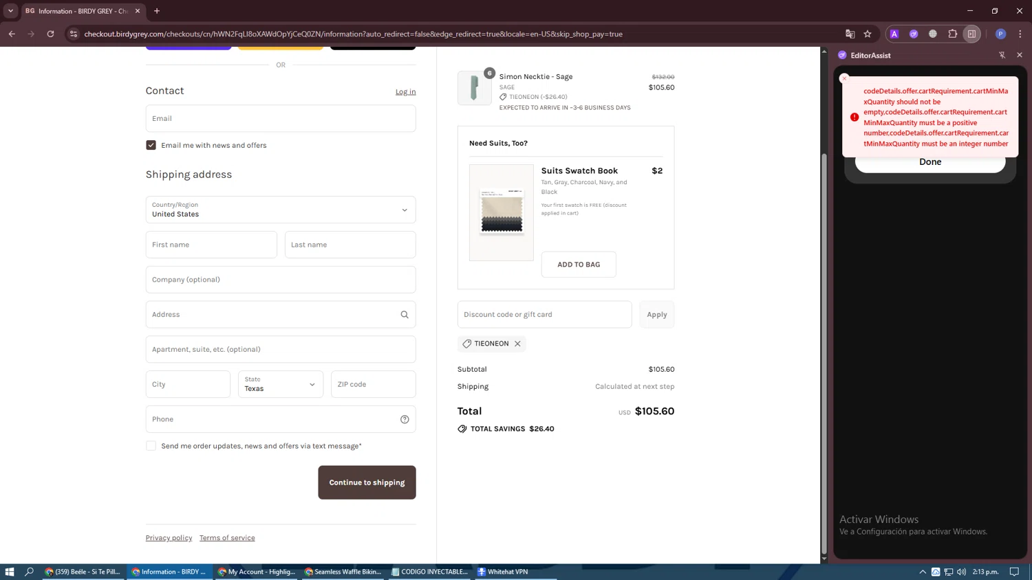Switch to the Beéle - Si Te Pill taskbar window
The height and width of the screenshot is (580, 1032).
click(x=83, y=572)
